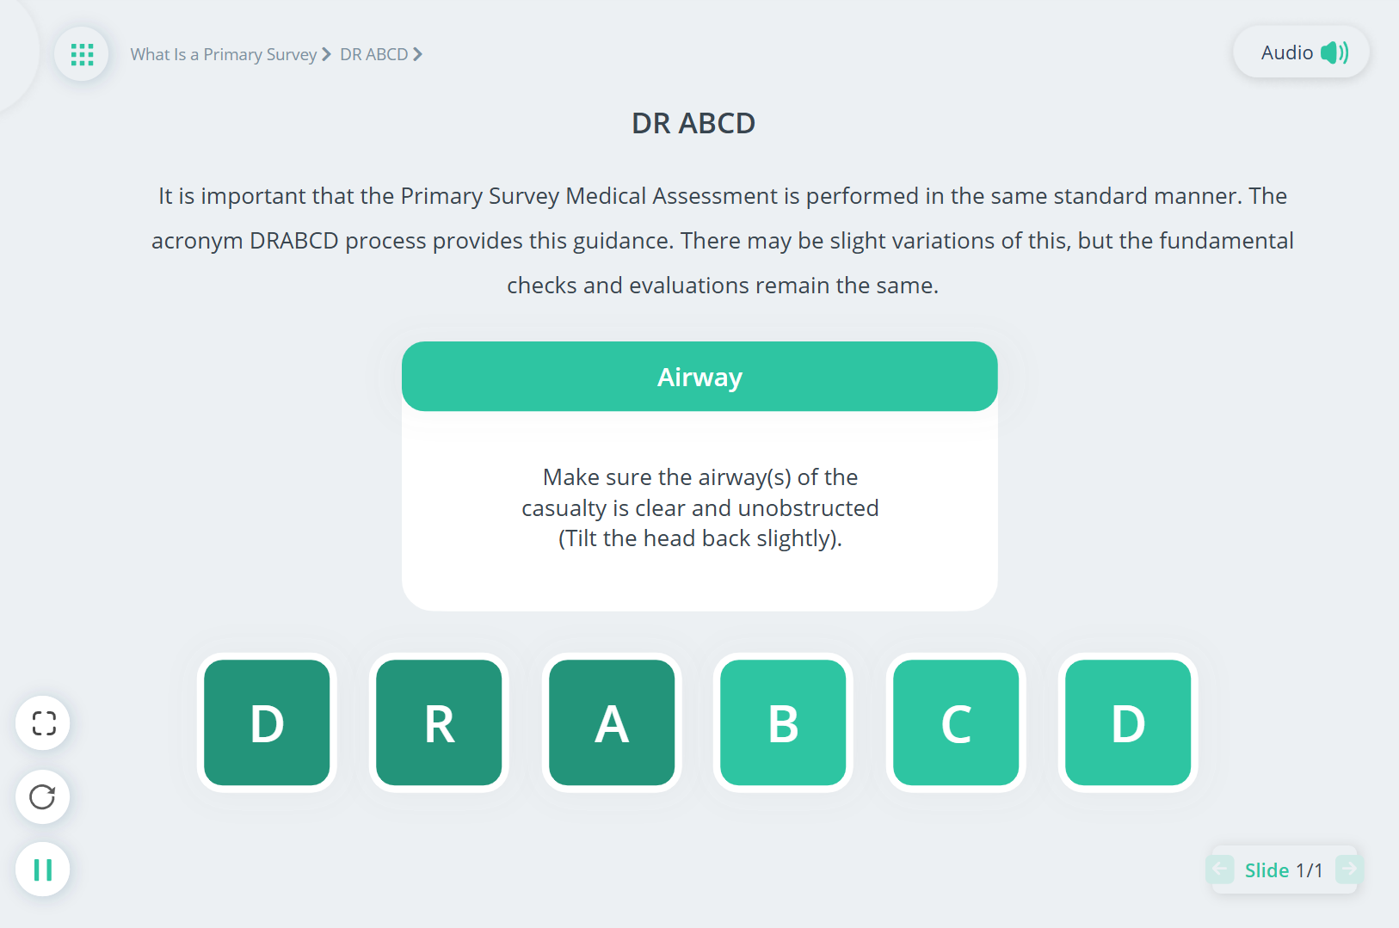Go to the next slide arrow
The width and height of the screenshot is (1399, 928).
pos(1348,870)
